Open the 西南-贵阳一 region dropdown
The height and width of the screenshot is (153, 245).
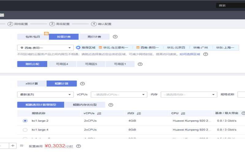pyautogui.click(x=45, y=48)
